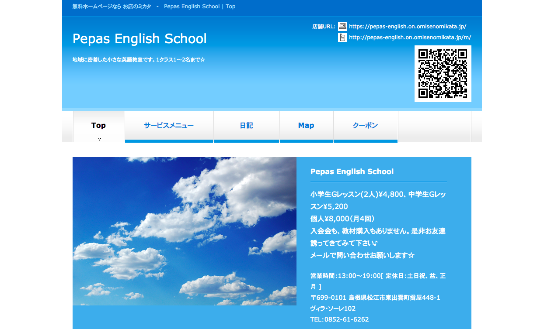The image size is (544, 329).
Task: Click the 入会金も、教材購入もありません text
Action: tap(359, 231)
